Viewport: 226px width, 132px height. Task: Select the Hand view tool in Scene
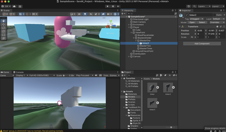click(4, 21)
